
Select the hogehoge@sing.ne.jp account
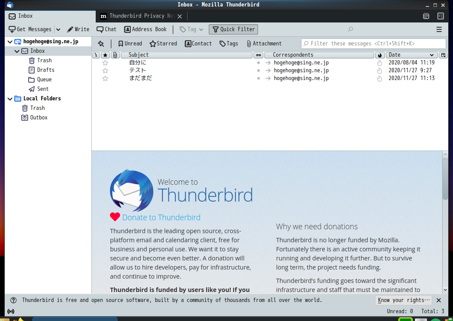(x=51, y=42)
